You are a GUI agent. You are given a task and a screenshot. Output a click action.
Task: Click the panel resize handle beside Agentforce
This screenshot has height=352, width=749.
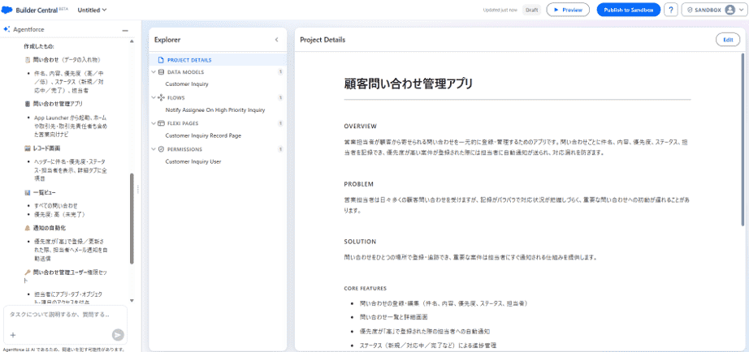click(138, 189)
